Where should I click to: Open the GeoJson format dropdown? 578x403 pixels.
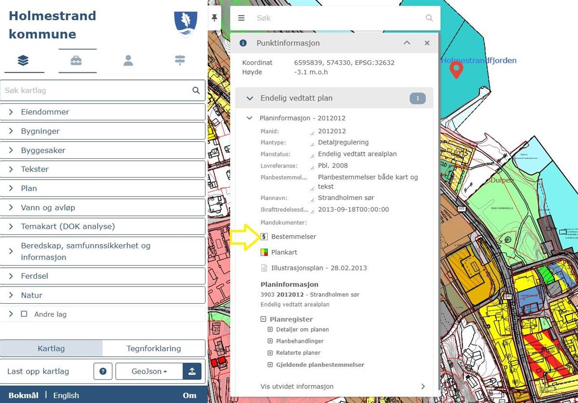click(149, 371)
